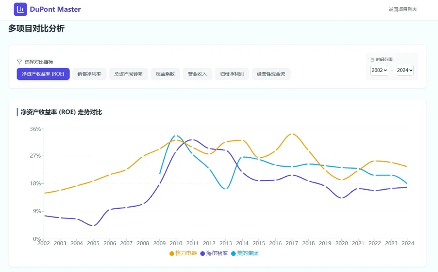Click the 2002 x-axis label
Image resolution: width=438 pixels, height=272 pixels.
43,243
